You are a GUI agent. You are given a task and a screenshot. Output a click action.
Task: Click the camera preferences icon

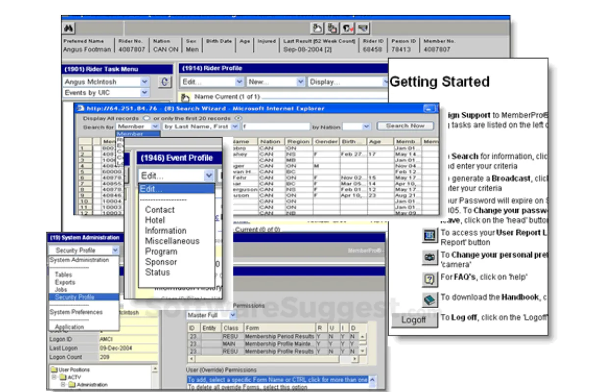(x=429, y=257)
